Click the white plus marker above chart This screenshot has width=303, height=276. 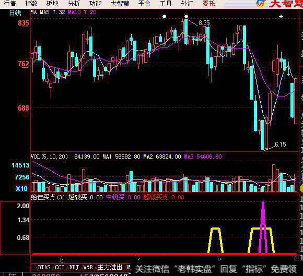[x=281, y=17]
